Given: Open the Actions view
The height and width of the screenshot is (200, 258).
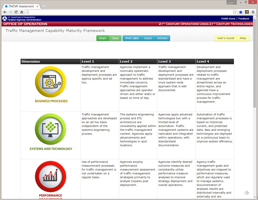Looking at the screenshot, I should [x=162, y=38].
